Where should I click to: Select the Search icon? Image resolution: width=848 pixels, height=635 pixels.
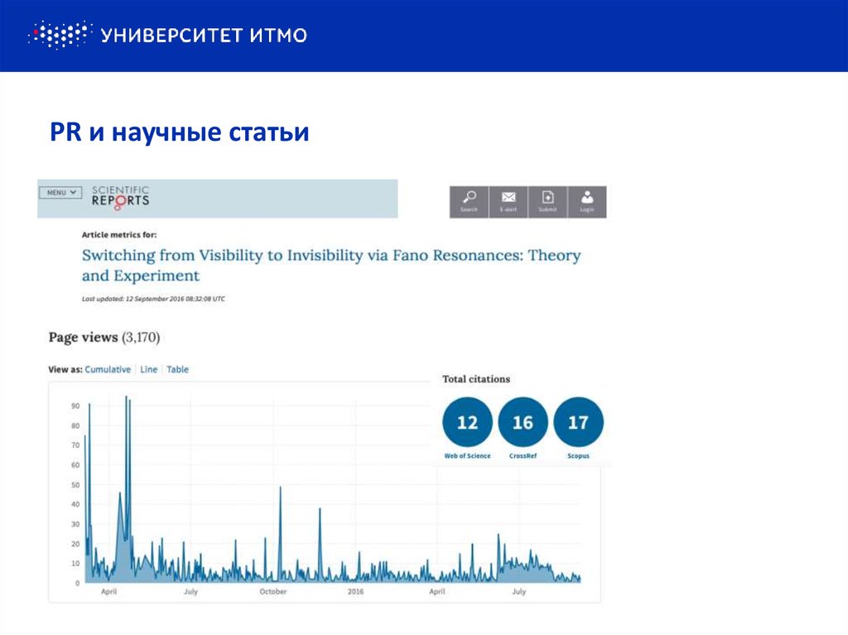pos(468,200)
